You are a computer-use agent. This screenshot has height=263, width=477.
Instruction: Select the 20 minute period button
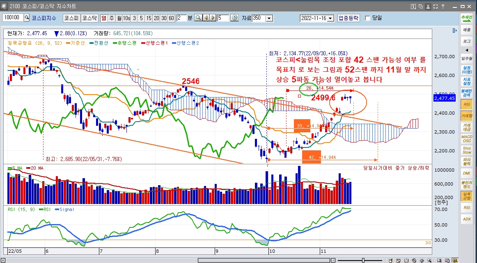[x=156, y=18]
